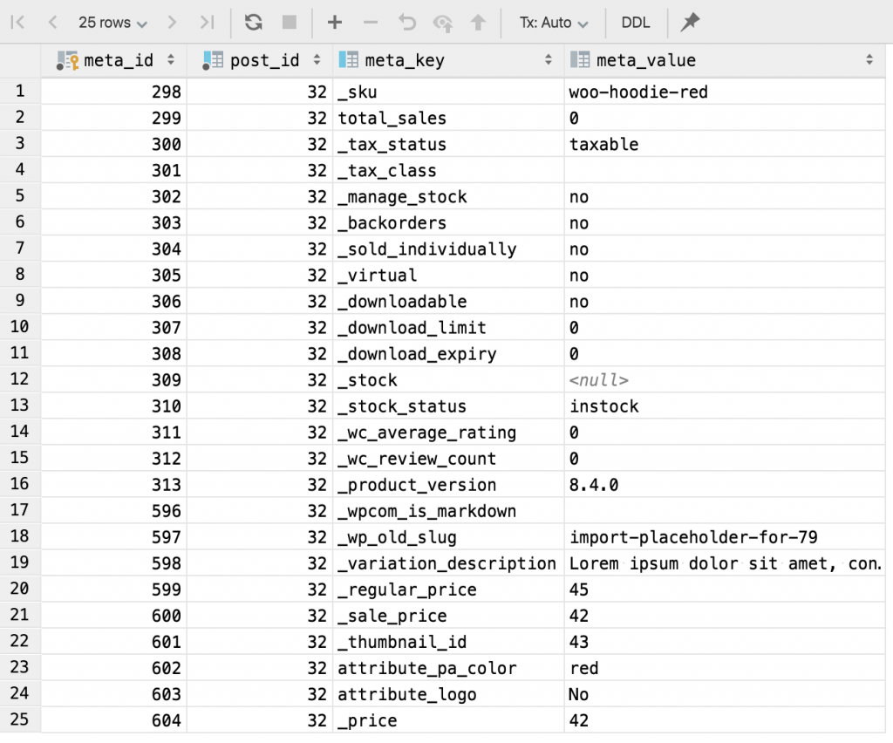Open the Tx: Auto transaction mode dropdown

tap(553, 23)
